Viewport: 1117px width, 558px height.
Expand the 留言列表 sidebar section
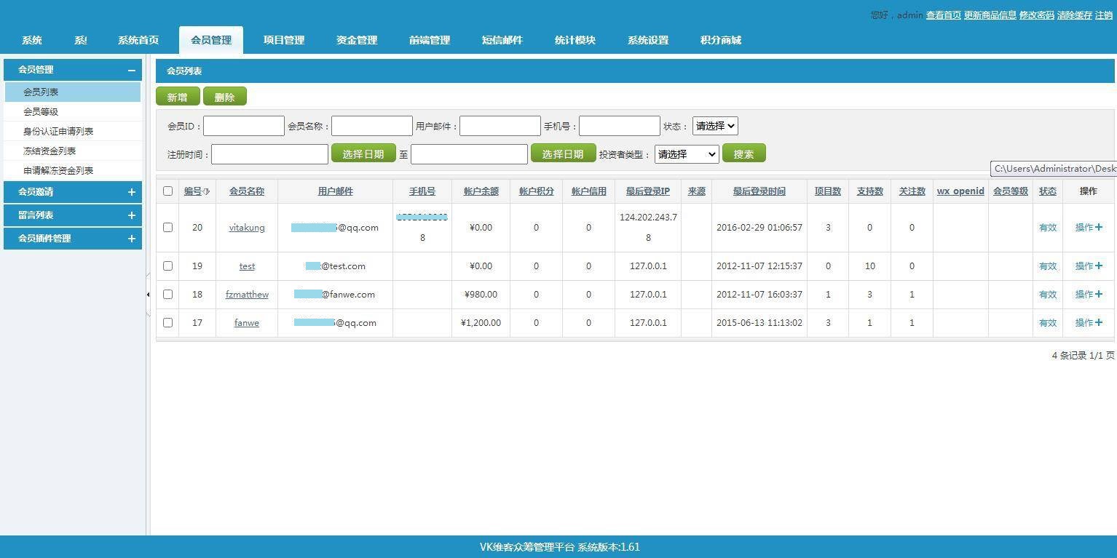[131, 215]
